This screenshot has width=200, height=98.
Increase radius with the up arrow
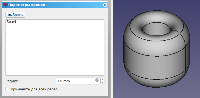102,79
